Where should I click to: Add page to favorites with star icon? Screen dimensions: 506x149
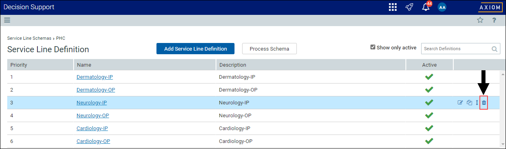point(480,20)
